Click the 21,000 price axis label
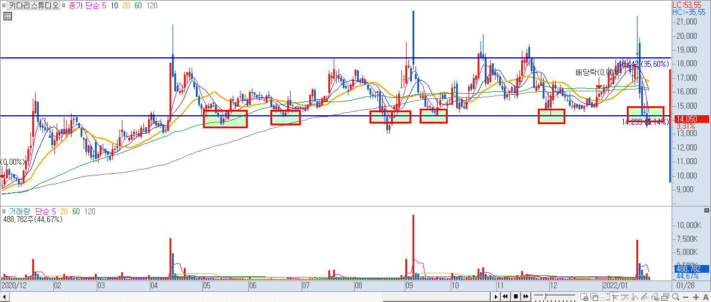The width and height of the screenshot is (711, 302). 685,21
